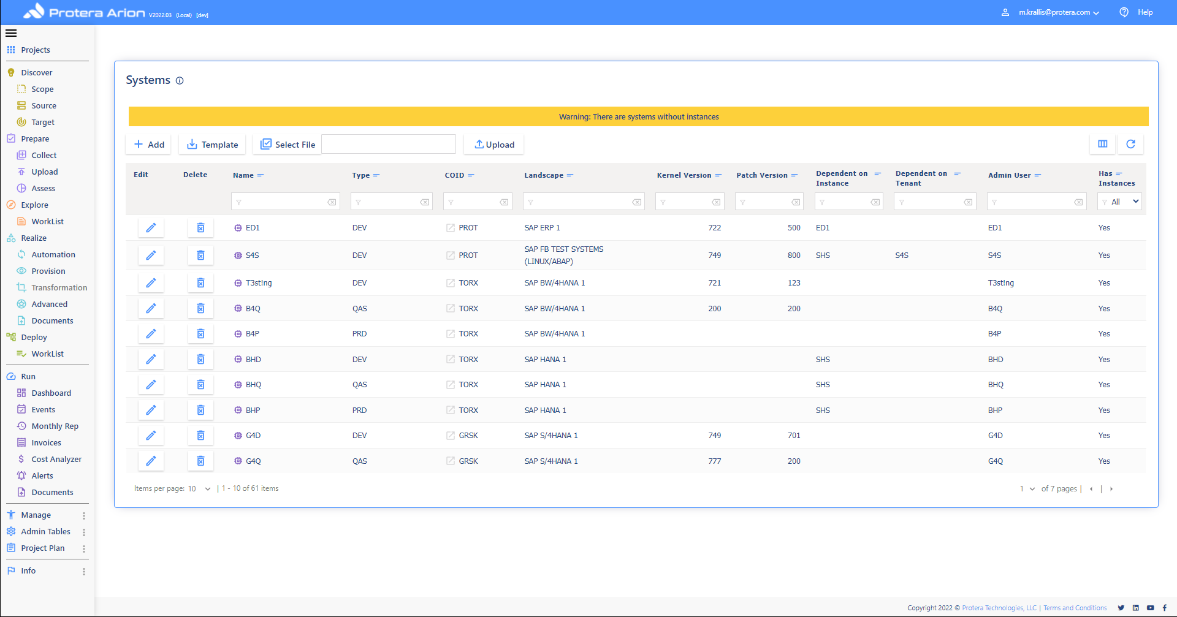Click the Add button
This screenshot has height=617, width=1177.
coord(149,145)
